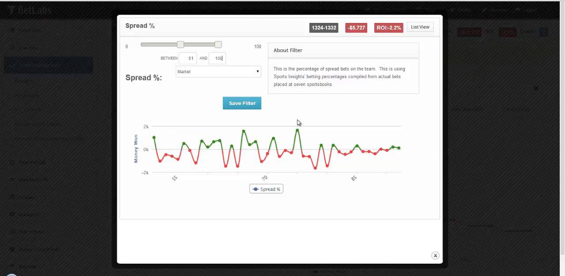Switch to List View

[420, 27]
